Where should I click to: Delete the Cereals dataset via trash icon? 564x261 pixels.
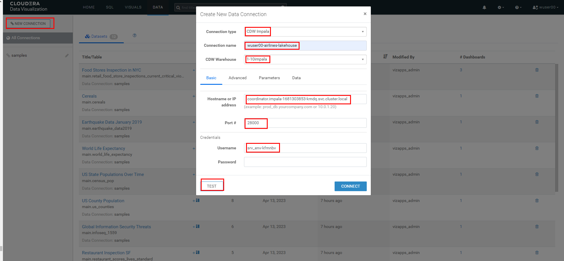click(537, 96)
